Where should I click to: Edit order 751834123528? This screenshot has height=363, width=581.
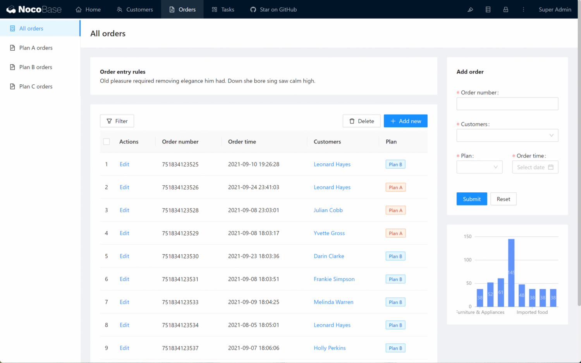(x=124, y=210)
